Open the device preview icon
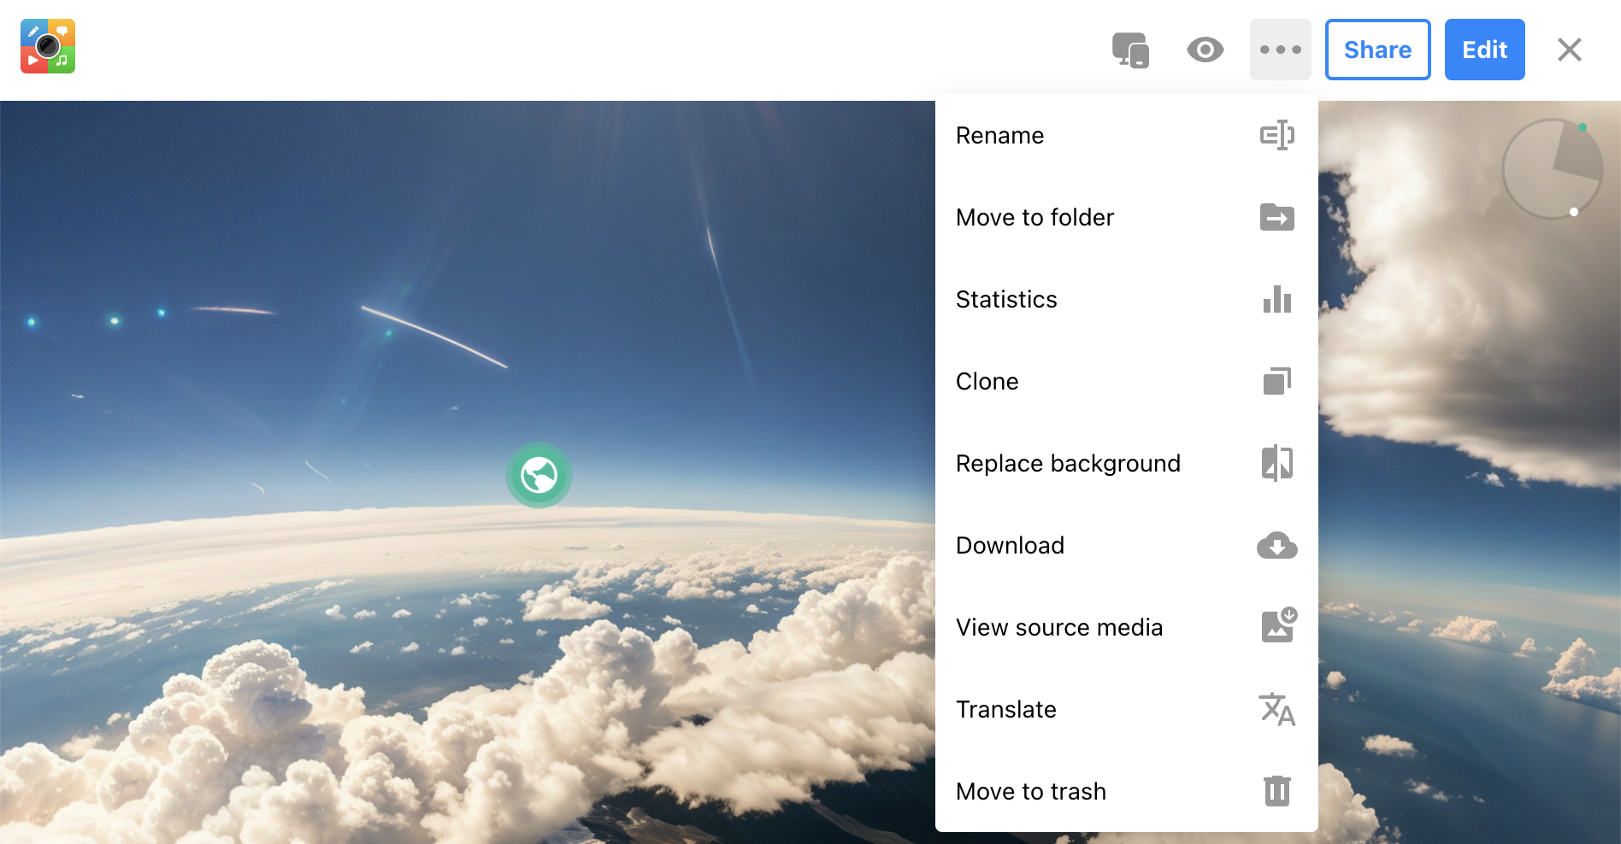1621x844 pixels. (x=1130, y=50)
